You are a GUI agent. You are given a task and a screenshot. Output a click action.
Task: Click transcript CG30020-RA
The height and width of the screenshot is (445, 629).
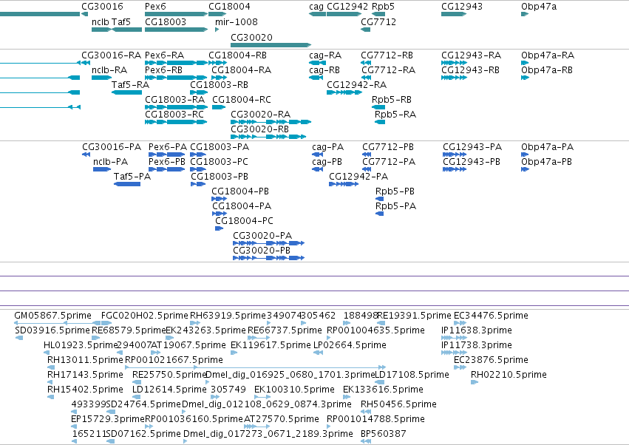point(271,122)
